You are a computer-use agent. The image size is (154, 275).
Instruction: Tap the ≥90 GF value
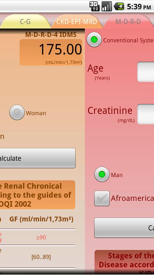click(x=41, y=237)
